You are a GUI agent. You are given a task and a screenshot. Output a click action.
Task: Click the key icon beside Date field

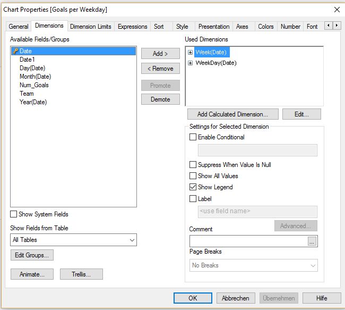15,51
